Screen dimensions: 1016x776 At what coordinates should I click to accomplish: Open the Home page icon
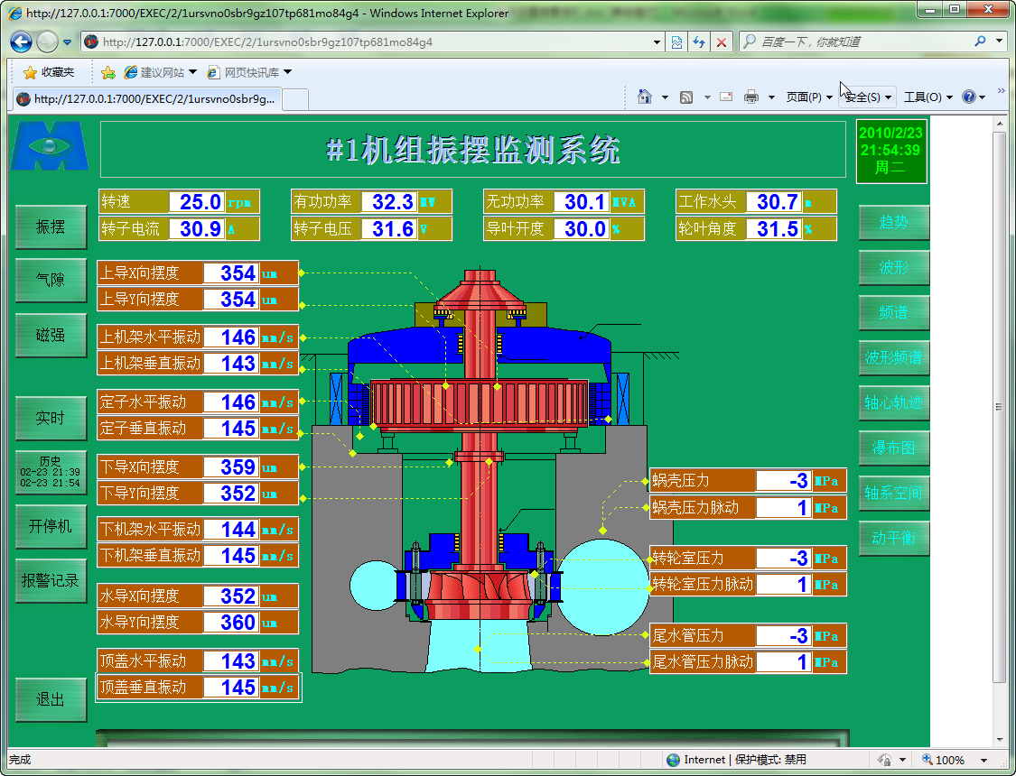point(645,97)
